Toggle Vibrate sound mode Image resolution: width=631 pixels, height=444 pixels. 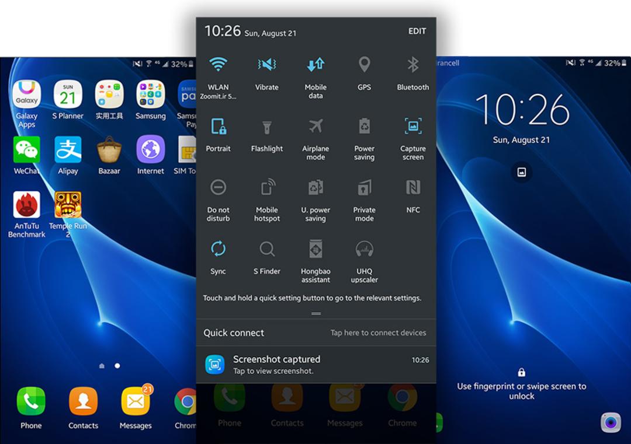tap(267, 73)
